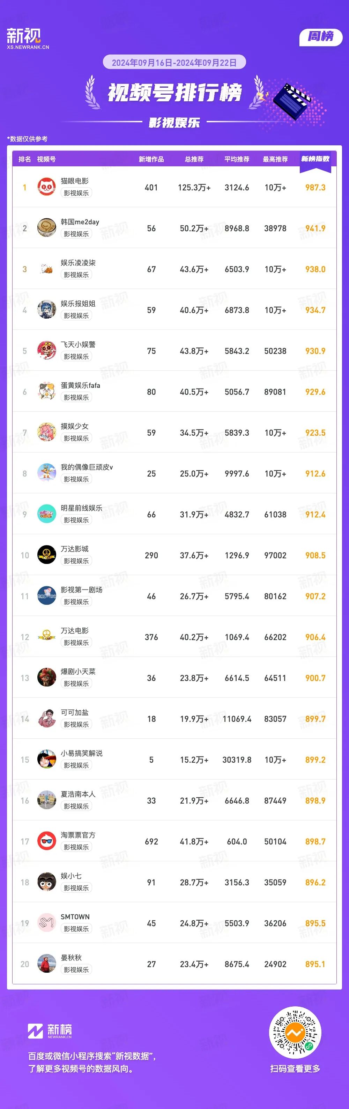Viewport: 349px width, 1109px height.
Task: Select the 明星前线娱乐 teal avatar
Action: [x=46, y=514]
